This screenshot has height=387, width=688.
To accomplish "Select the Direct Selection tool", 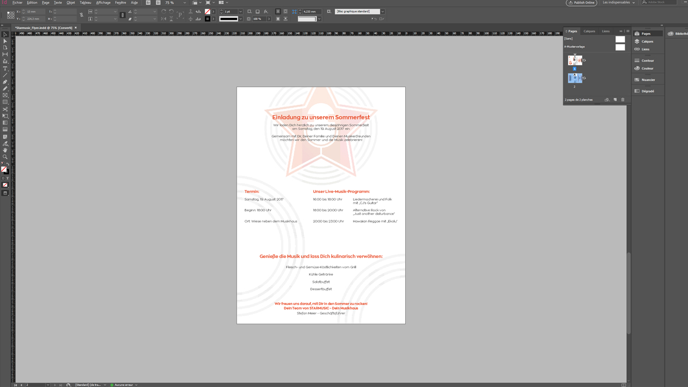I will click(5, 41).
